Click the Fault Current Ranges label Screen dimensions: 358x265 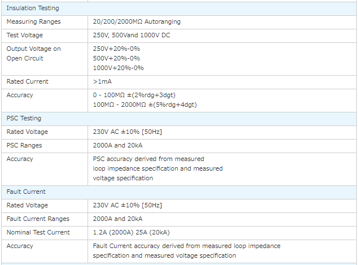click(38, 219)
